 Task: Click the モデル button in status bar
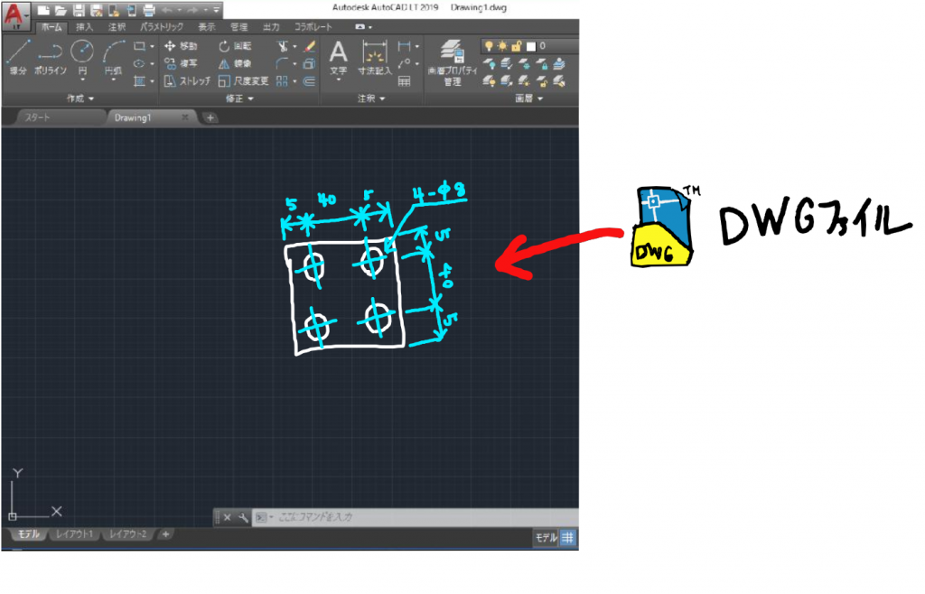(x=546, y=538)
